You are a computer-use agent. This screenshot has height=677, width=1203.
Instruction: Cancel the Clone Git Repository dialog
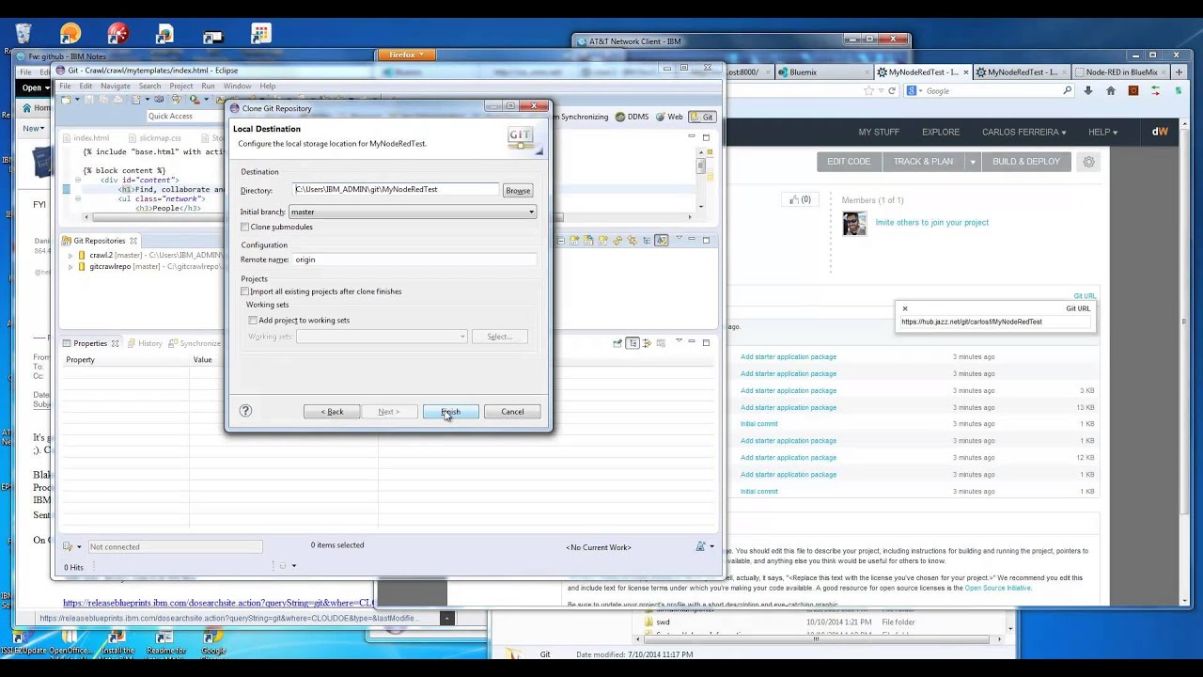point(512,412)
